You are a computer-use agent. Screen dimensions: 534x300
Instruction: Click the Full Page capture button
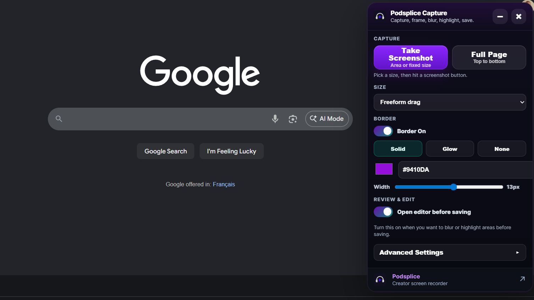489,57
